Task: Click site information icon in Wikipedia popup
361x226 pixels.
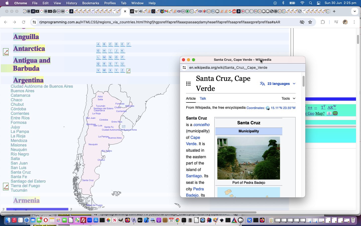Action: (184, 68)
